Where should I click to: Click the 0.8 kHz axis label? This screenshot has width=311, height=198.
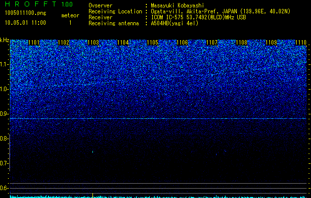point(4,139)
